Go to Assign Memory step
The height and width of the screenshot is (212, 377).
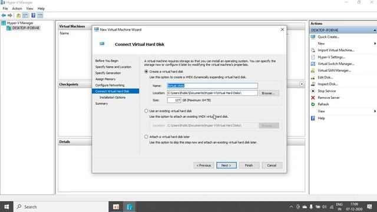tap(105, 79)
